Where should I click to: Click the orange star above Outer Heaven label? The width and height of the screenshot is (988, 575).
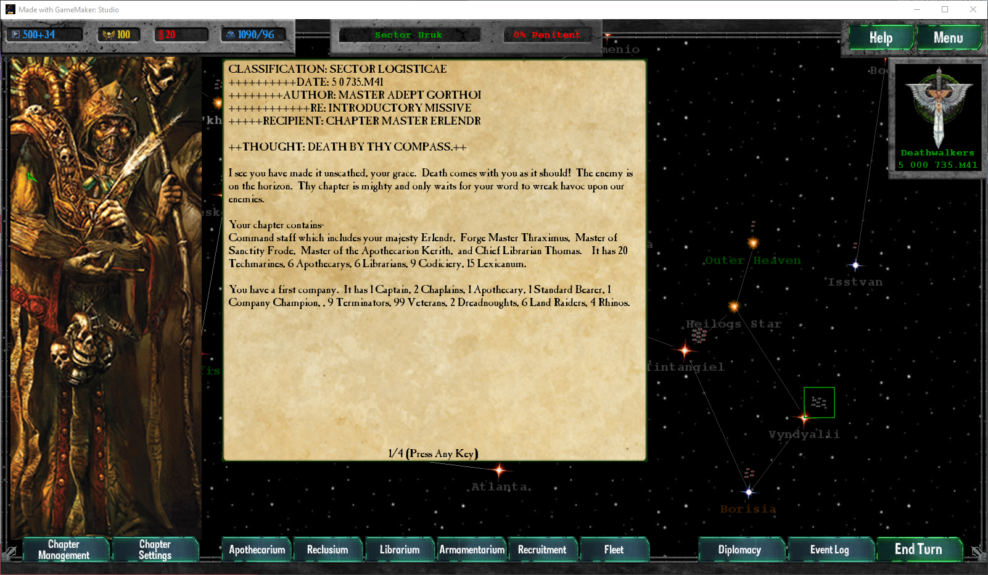point(753,243)
